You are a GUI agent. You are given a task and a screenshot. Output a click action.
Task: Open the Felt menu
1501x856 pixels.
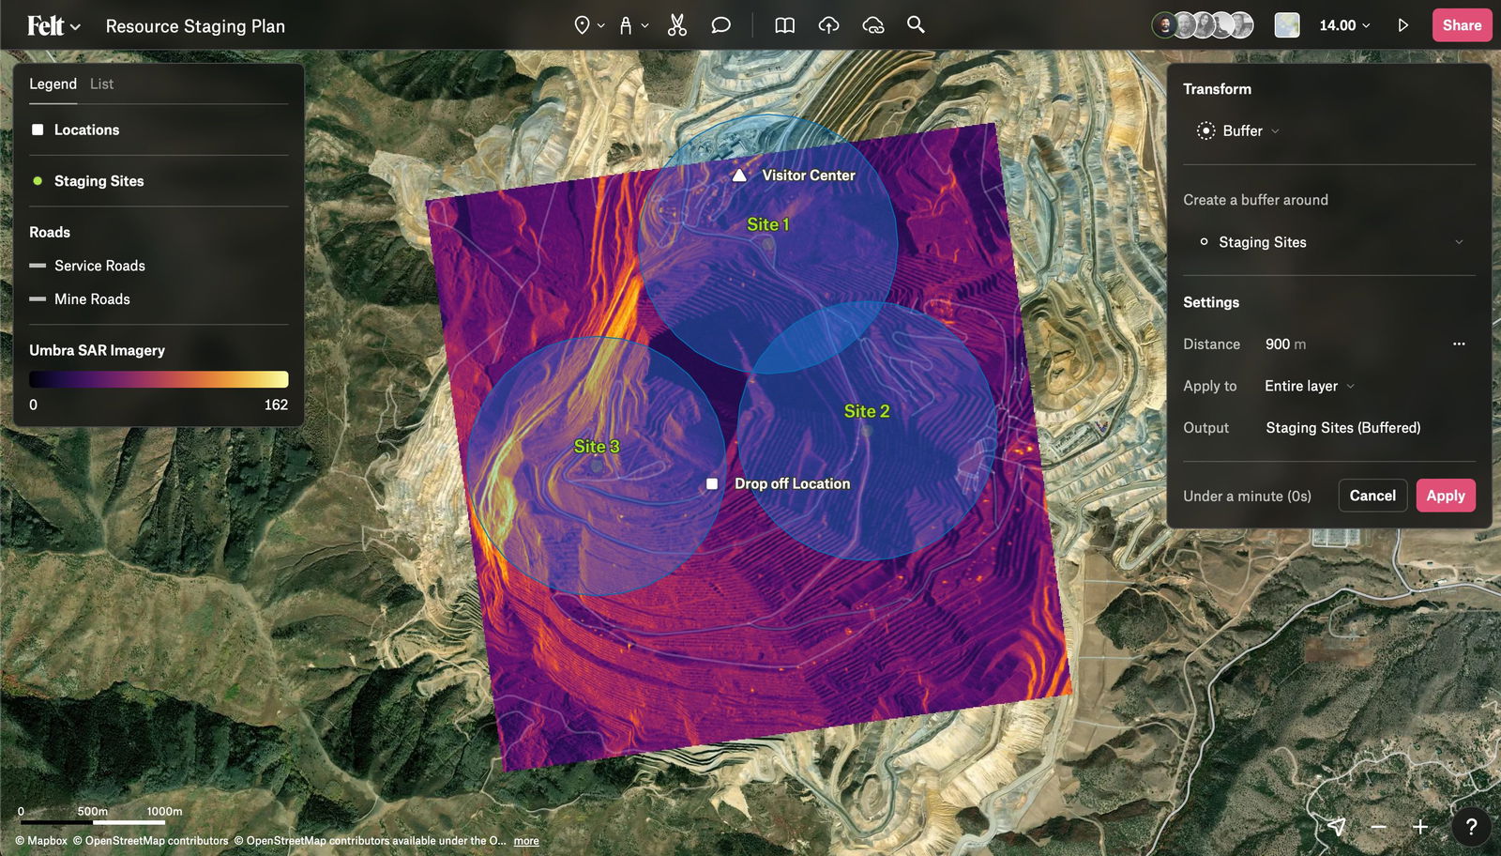(x=52, y=25)
